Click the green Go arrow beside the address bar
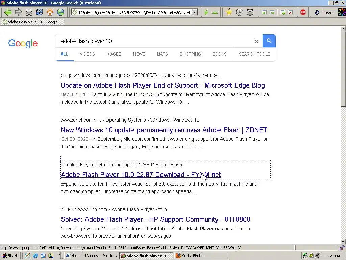The image size is (346, 260). (206, 12)
